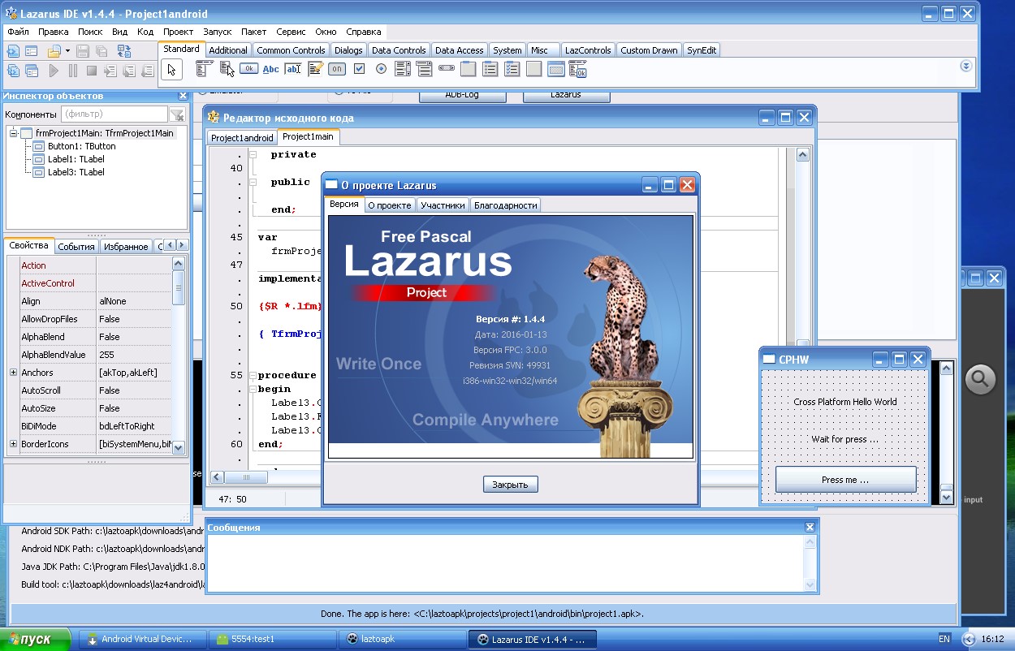Collapse the 'procedure' code fold marker
The width and height of the screenshot is (1015, 651).
click(x=253, y=376)
